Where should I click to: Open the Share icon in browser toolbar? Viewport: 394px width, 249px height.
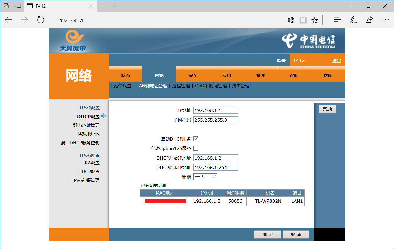[x=369, y=20]
